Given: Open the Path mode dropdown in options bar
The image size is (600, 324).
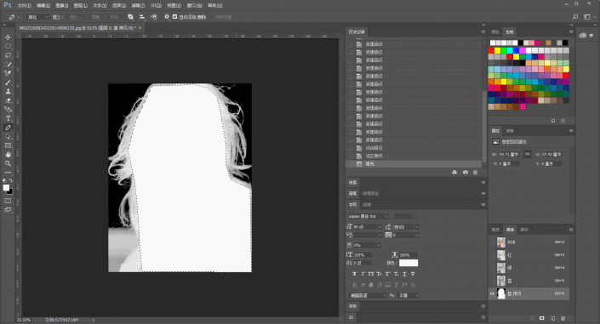Looking at the screenshot, I should pos(37,17).
